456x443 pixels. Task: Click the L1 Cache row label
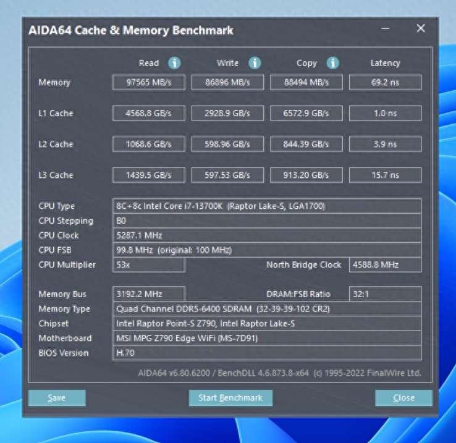point(56,113)
